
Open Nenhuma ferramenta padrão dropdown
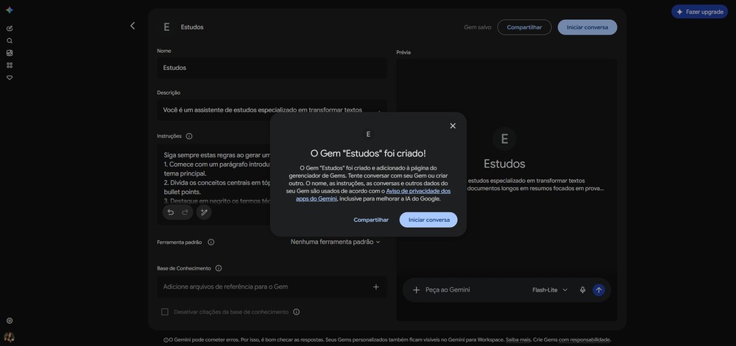click(x=335, y=242)
